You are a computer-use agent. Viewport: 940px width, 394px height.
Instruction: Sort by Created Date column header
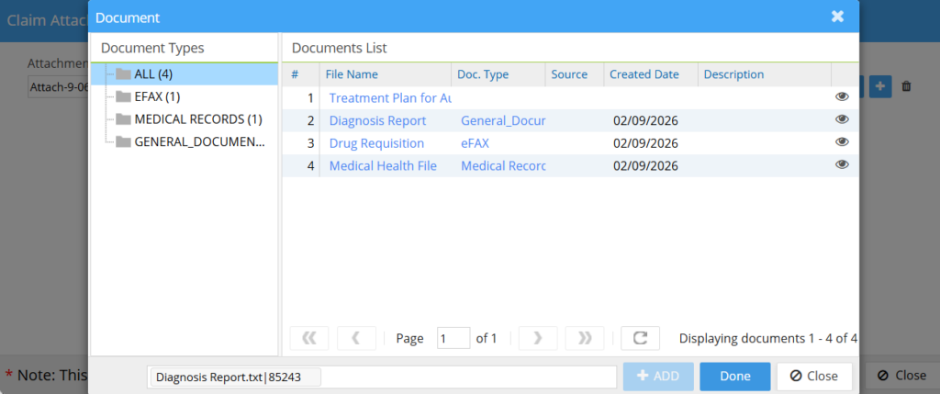point(644,74)
